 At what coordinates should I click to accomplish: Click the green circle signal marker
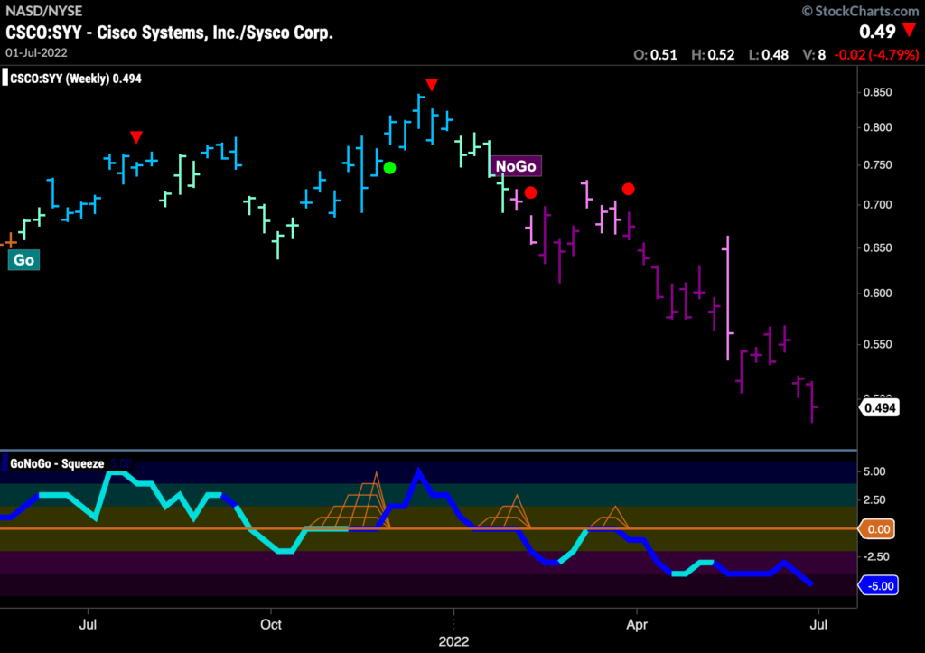pos(389,168)
